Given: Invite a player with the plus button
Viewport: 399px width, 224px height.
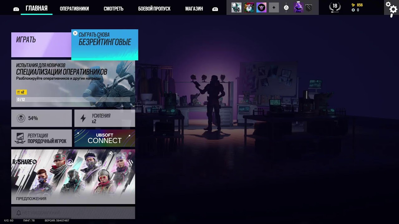Looking at the screenshot, I should 274,7.
